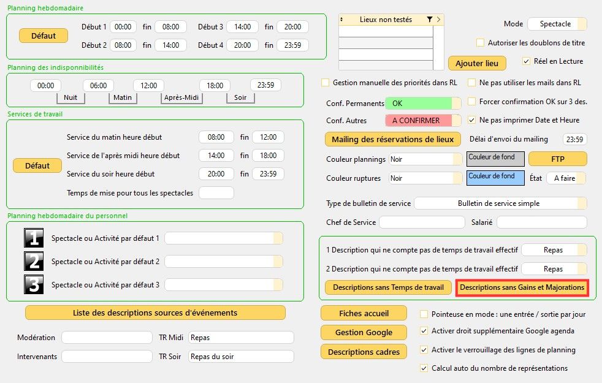
Task: Toggle Gestion manuelle des priorités dans RL
Action: coord(326,82)
